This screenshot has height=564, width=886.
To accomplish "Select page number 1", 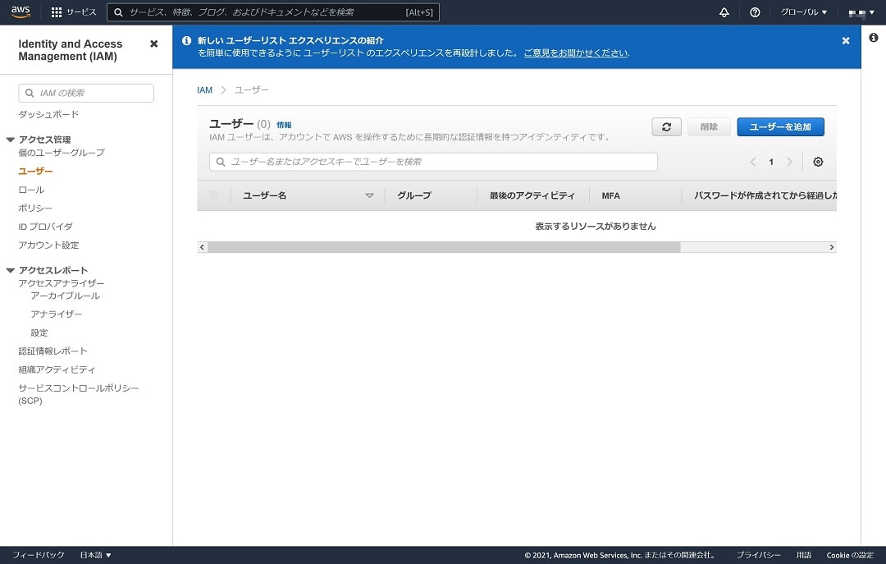I will [770, 162].
